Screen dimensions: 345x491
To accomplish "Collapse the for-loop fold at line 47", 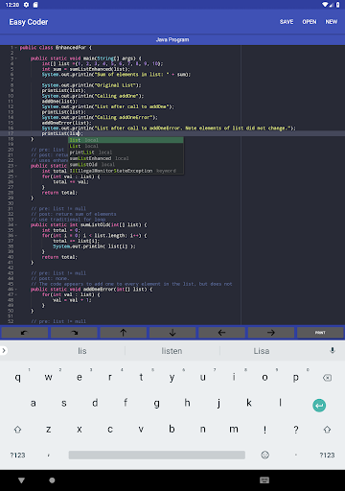I will pyautogui.click(x=16, y=294).
